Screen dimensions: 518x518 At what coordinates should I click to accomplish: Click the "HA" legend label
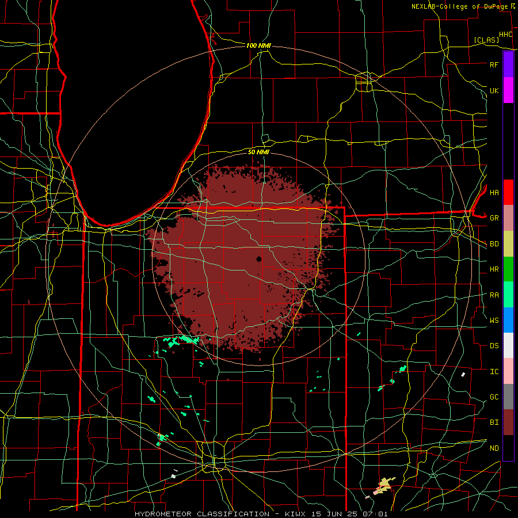(x=494, y=192)
